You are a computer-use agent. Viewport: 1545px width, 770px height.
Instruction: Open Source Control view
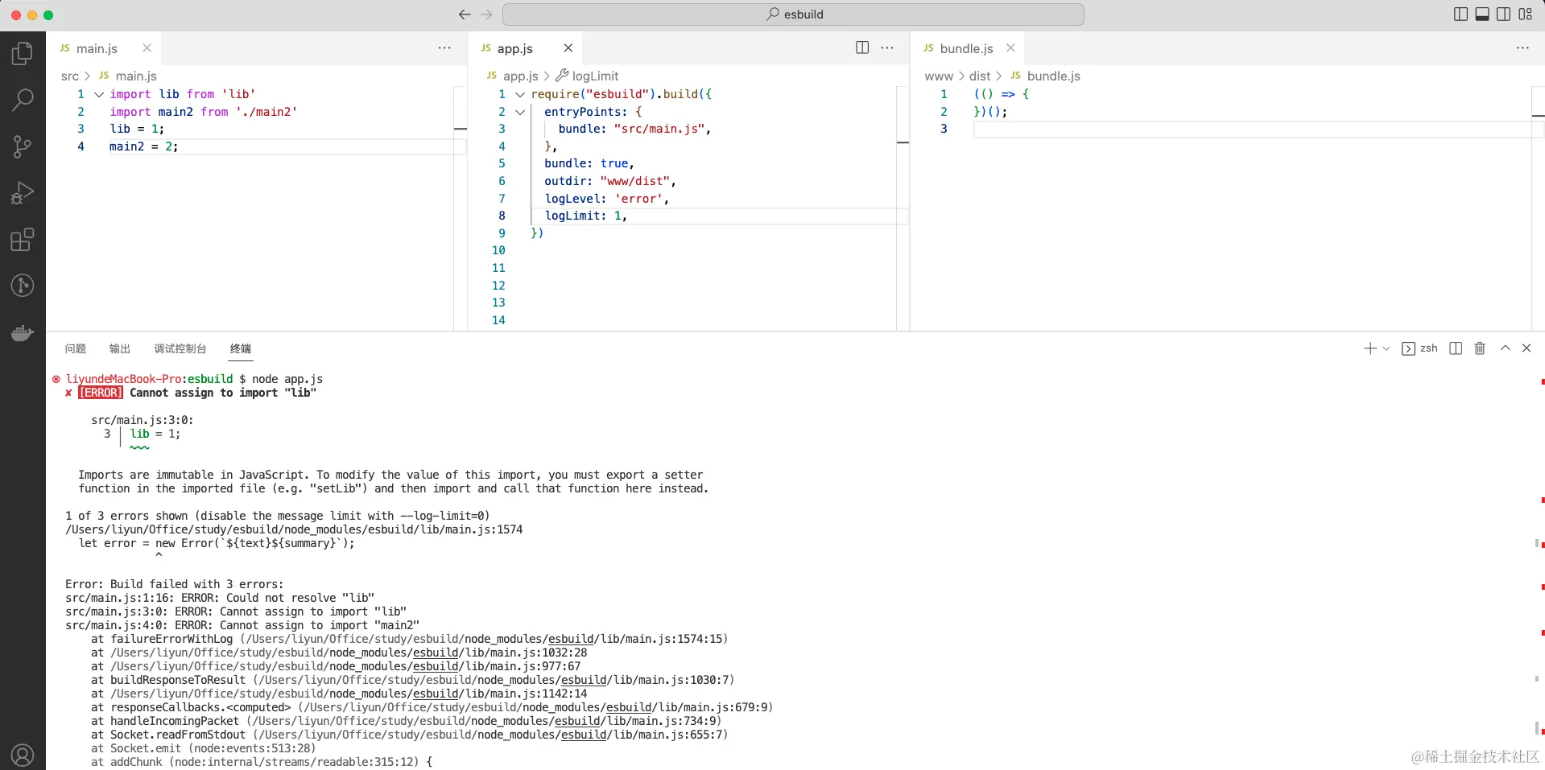(23, 146)
